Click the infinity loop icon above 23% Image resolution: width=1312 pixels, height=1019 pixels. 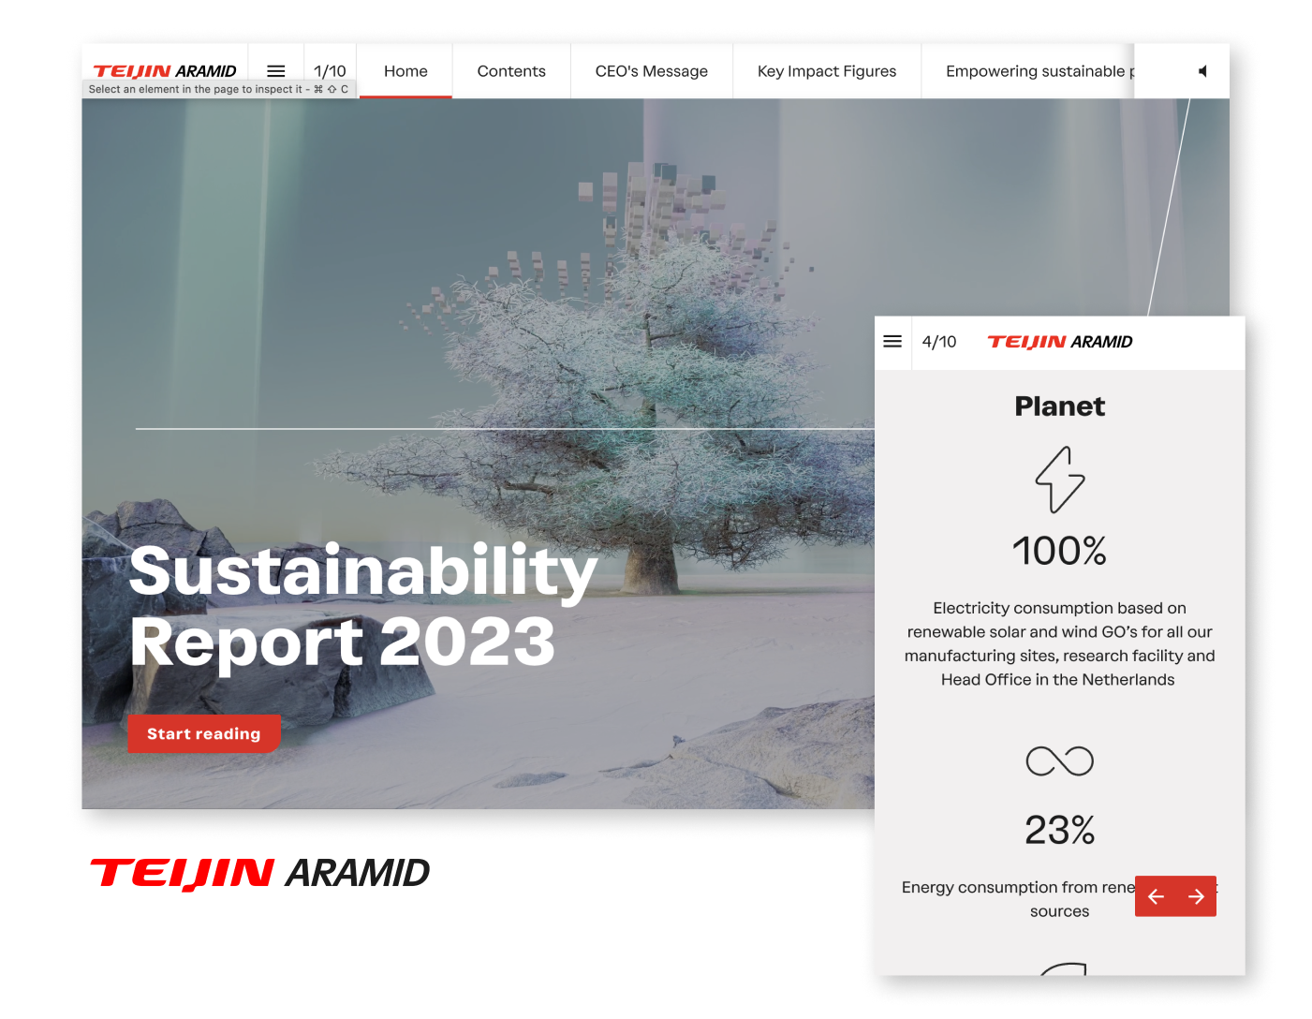[1059, 761]
